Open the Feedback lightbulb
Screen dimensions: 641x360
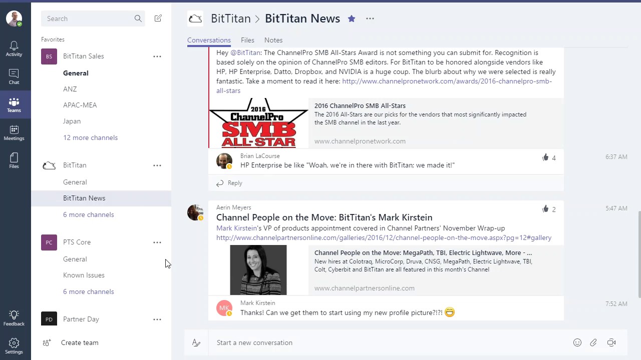click(14, 318)
